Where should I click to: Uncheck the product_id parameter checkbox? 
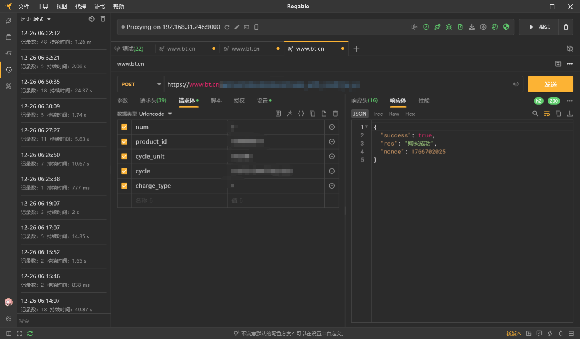coord(124,142)
